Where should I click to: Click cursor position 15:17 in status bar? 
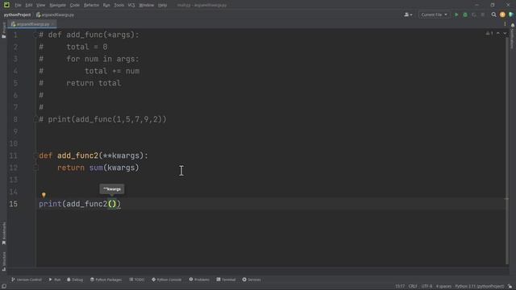coord(400,287)
